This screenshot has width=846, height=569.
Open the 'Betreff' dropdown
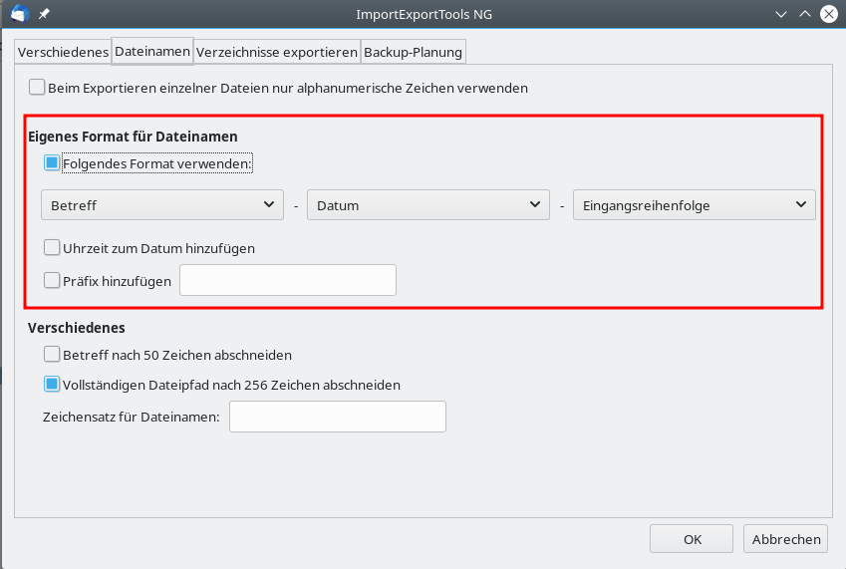point(160,205)
